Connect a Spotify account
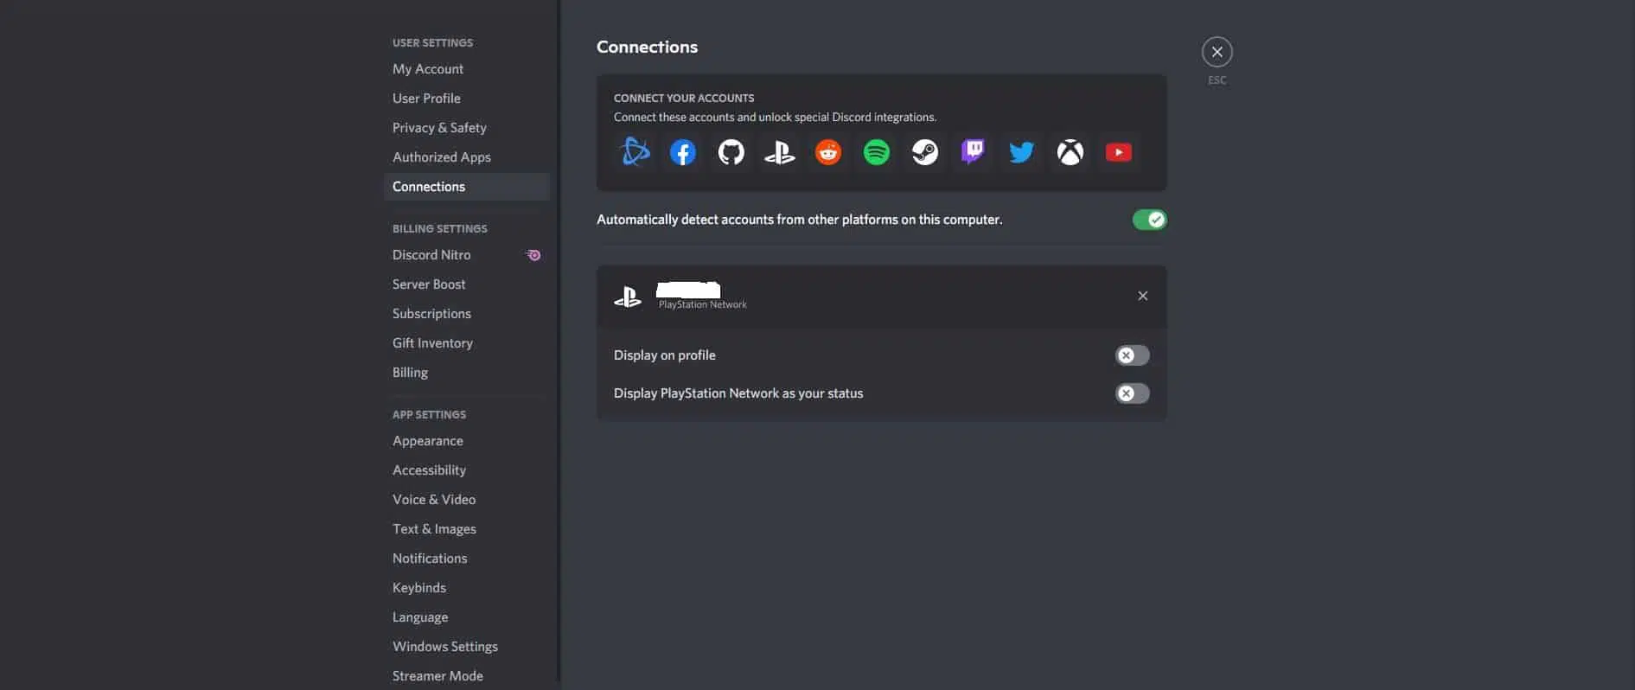The width and height of the screenshot is (1635, 690). point(877,152)
